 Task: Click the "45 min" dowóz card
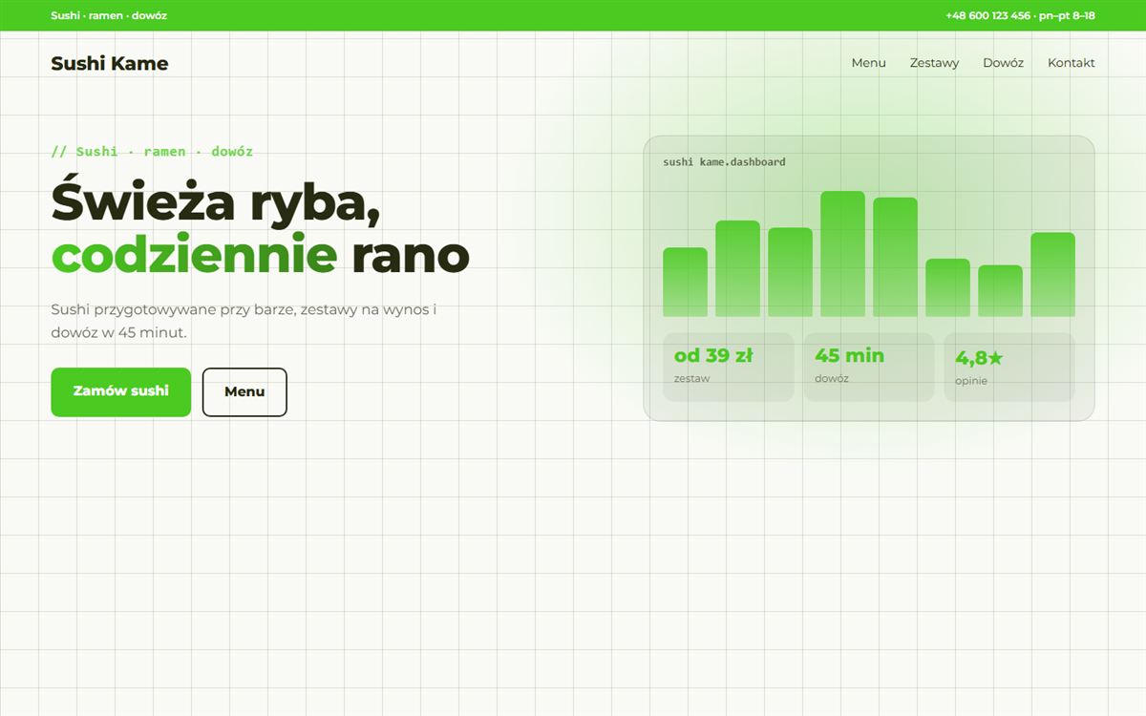869,367
